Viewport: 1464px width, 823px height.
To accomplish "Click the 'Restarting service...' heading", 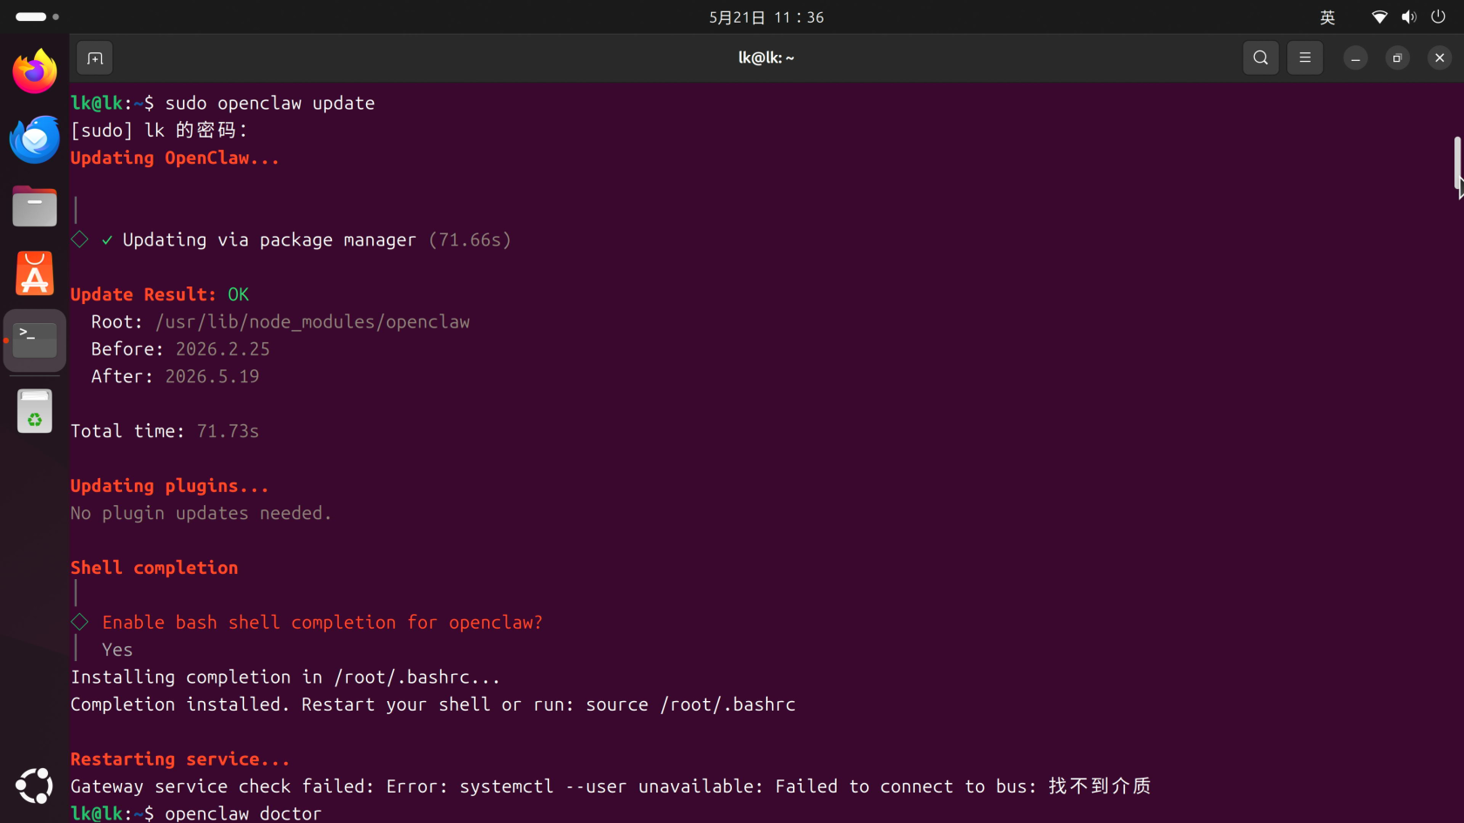I will coord(180,759).
